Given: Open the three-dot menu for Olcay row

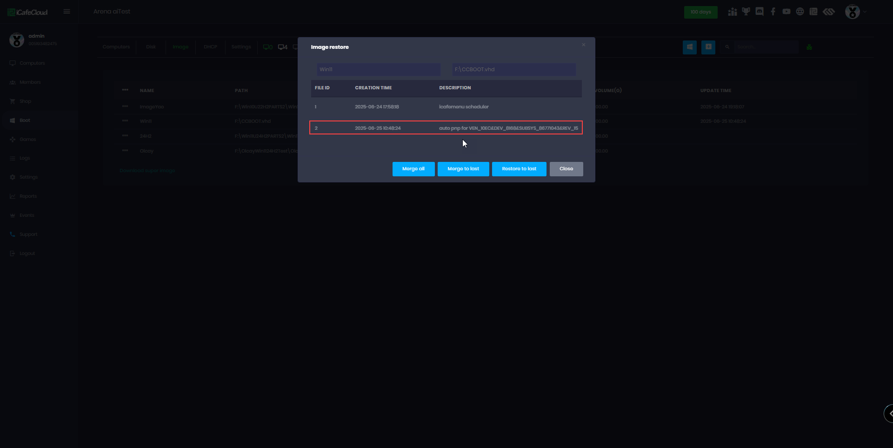Looking at the screenshot, I should tap(125, 151).
